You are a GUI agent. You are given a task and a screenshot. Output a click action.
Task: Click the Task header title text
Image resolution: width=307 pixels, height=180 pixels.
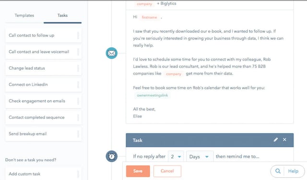click(138, 140)
